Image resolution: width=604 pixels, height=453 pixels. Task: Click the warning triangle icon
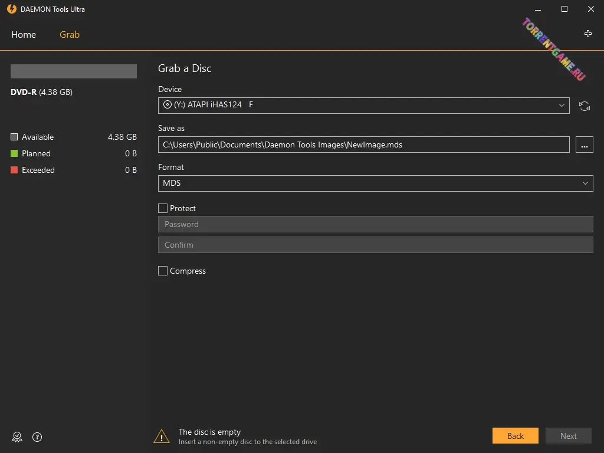[x=162, y=436]
